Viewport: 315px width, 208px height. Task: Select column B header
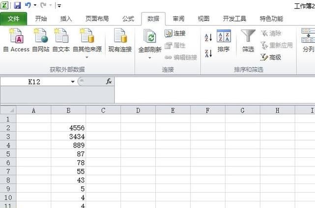click(x=68, y=110)
